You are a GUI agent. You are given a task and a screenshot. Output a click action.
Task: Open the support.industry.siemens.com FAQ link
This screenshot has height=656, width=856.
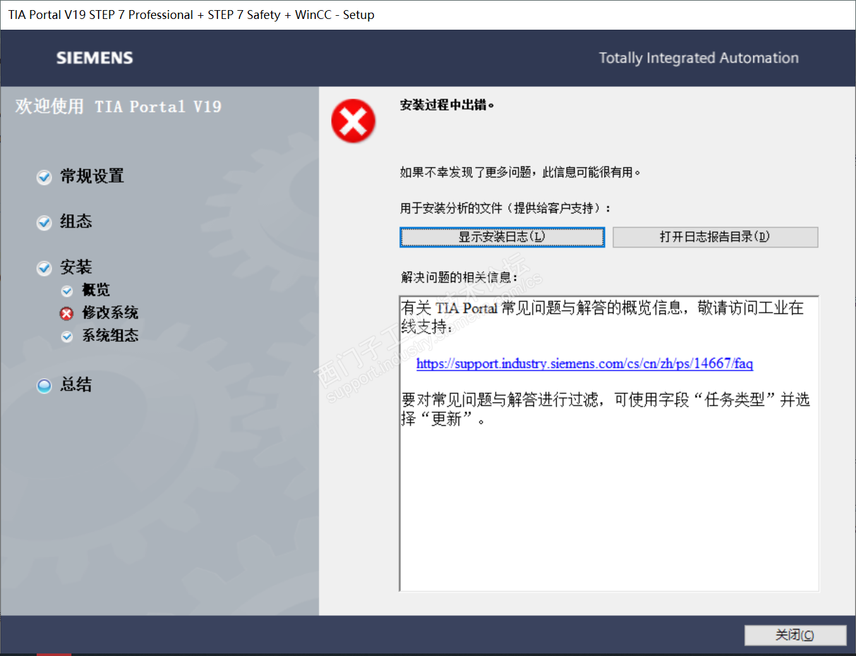pos(584,363)
